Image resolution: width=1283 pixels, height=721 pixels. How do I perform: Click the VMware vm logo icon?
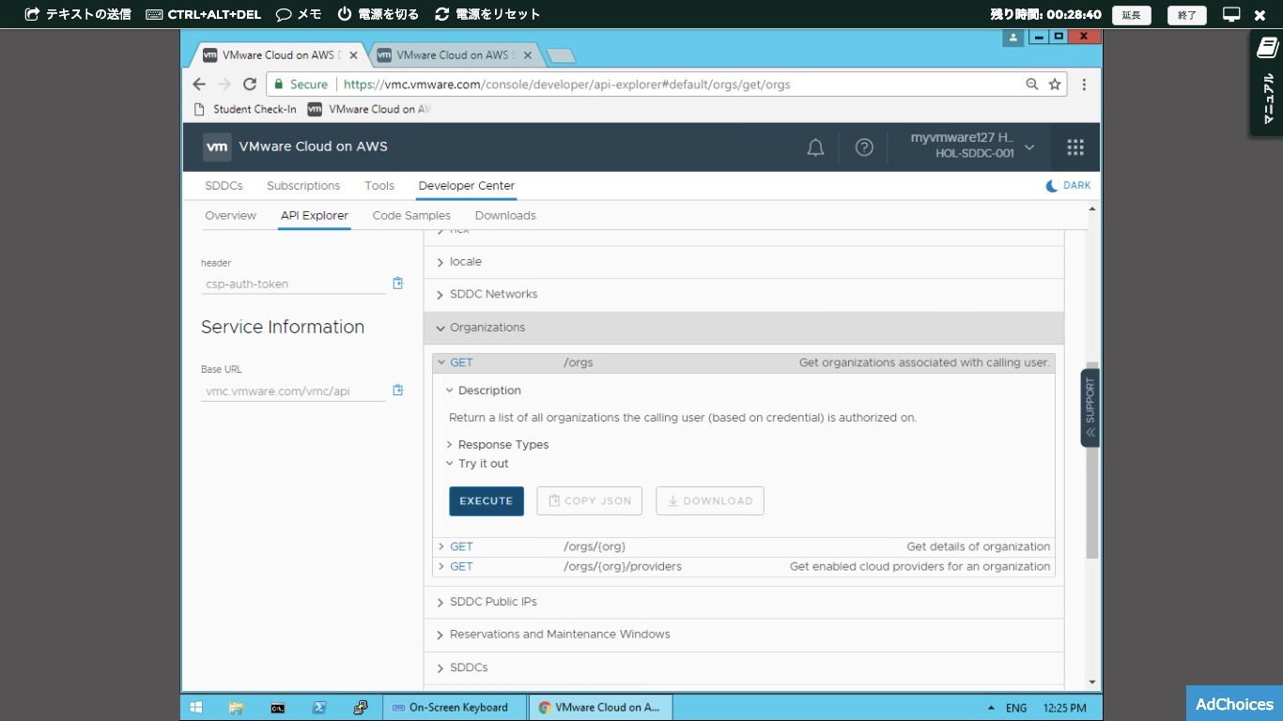(217, 146)
